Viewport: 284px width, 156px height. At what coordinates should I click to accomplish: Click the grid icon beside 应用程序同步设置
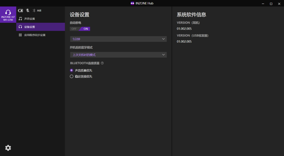coord(20,35)
